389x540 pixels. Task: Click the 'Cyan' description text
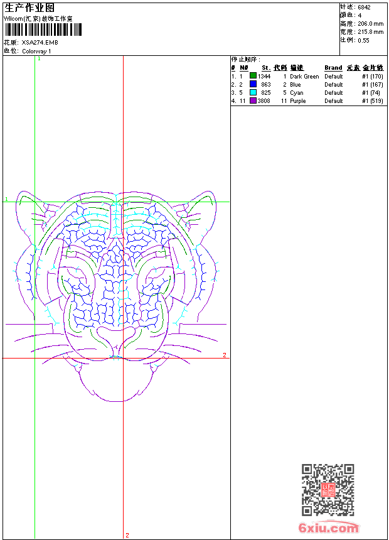296,93
